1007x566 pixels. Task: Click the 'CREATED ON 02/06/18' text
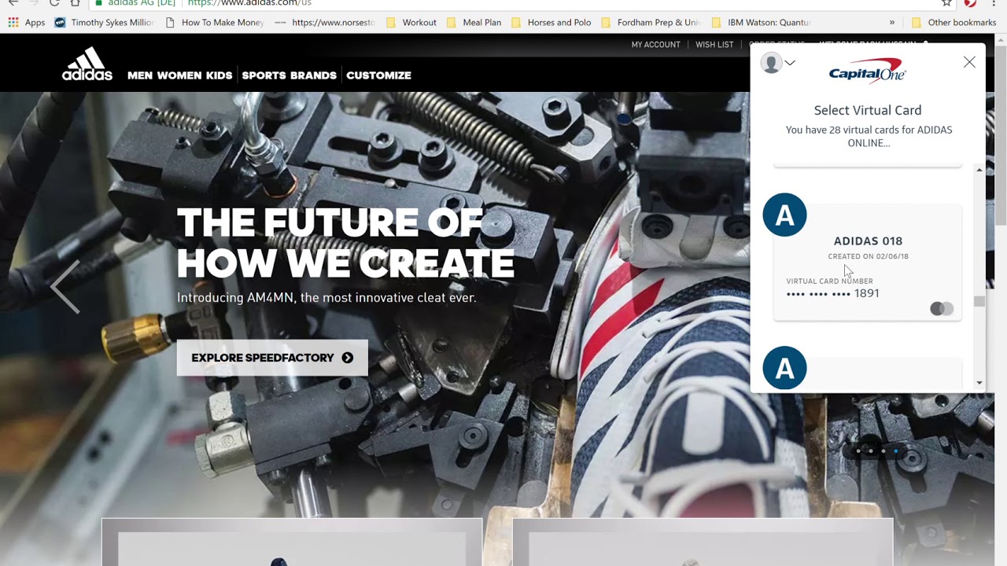pyautogui.click(x=868, y=256)
